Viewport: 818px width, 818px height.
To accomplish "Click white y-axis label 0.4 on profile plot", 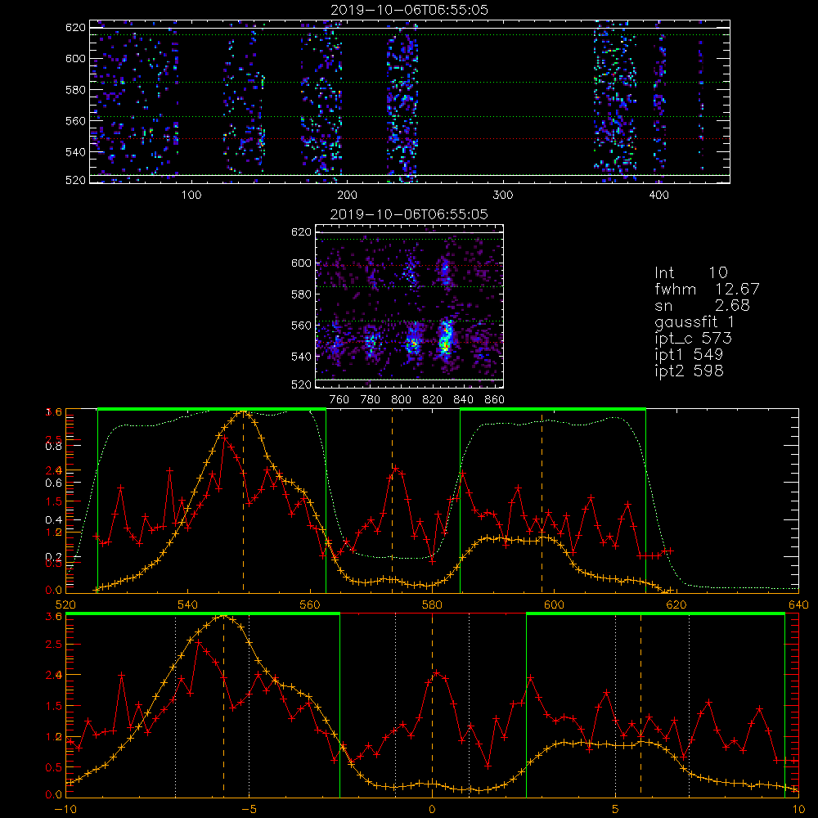I will click(54, 519).
